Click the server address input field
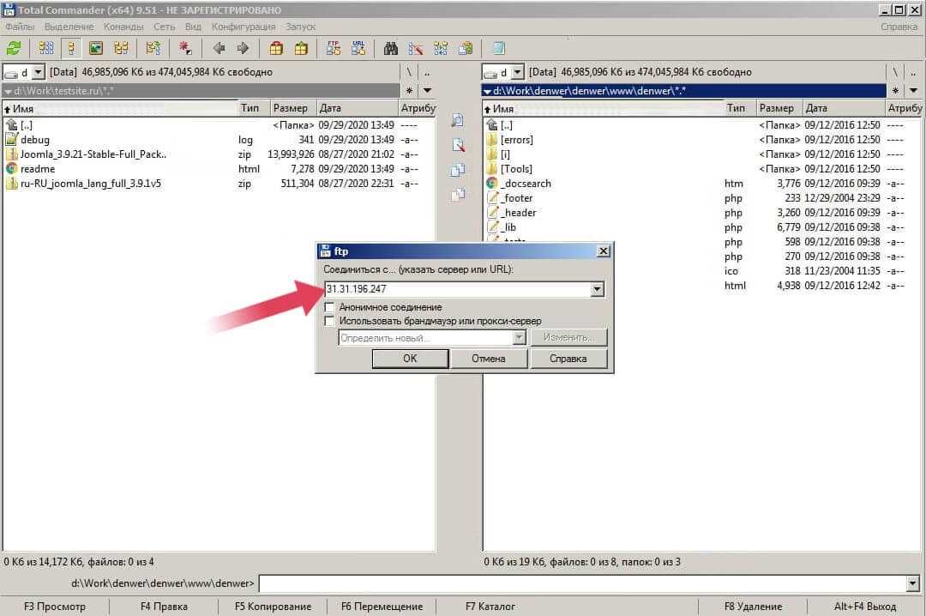Screen dimensions: 926x616 [x=454, y=290]
